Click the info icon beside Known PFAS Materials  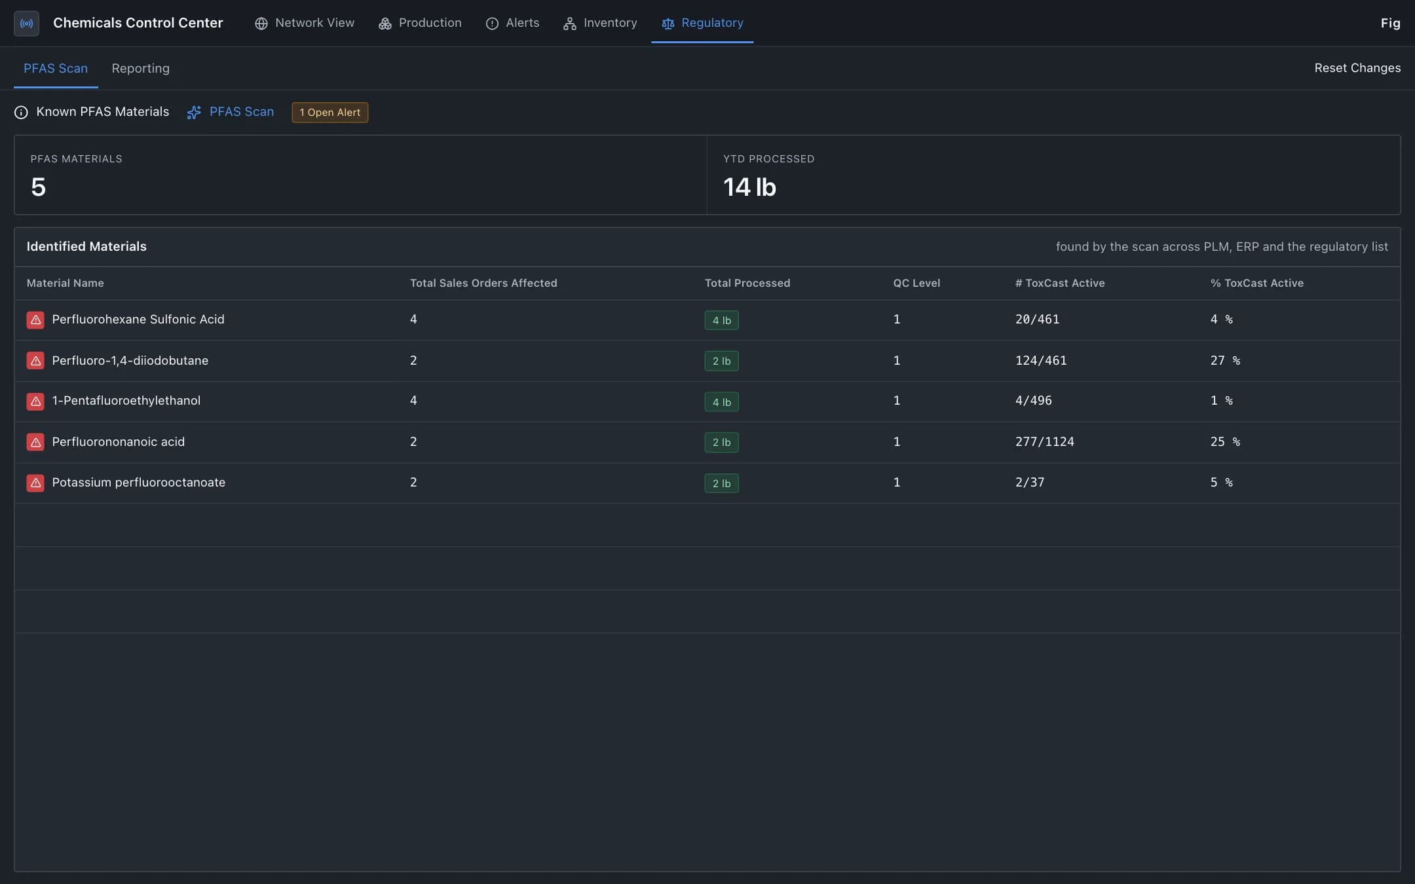point(21,113)
